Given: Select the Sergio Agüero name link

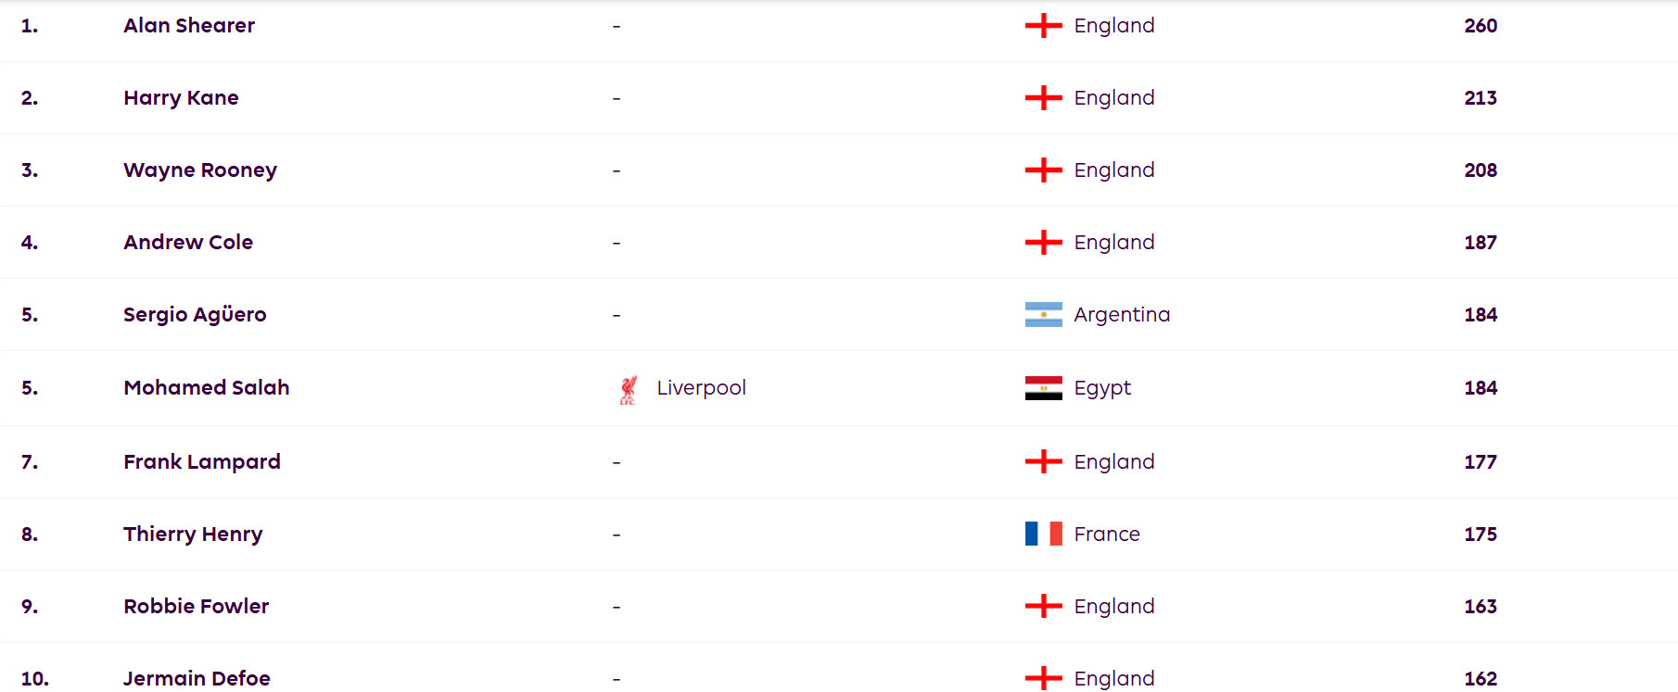Looking at the screenshot, I should coord(195,315).
